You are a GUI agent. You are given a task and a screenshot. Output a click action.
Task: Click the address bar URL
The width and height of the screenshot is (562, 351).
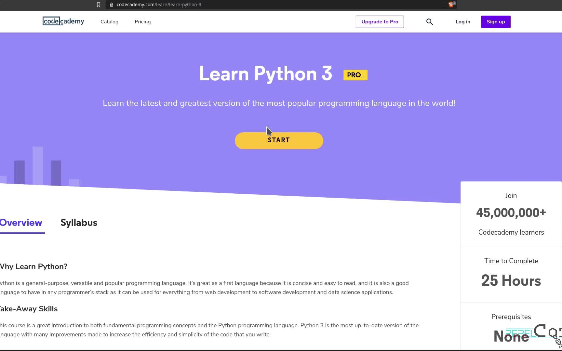click(159, 5)
